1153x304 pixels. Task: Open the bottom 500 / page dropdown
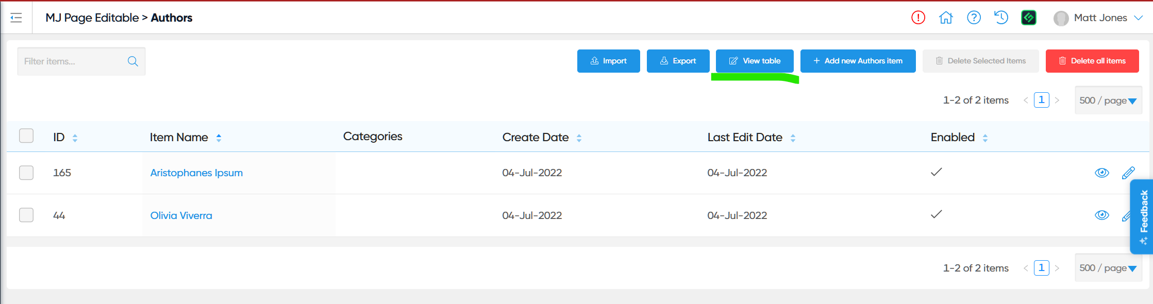(x=1108, y=268)
